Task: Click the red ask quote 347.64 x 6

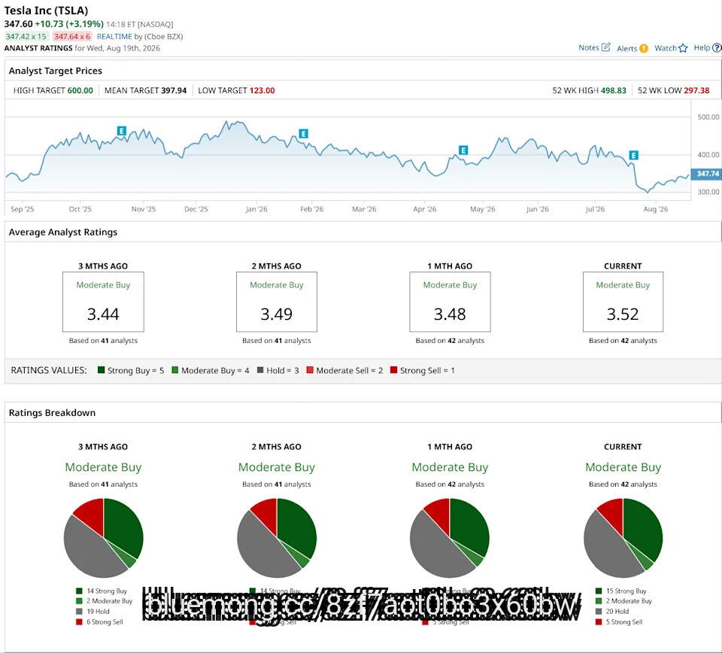Action: (x=72, y=36)
